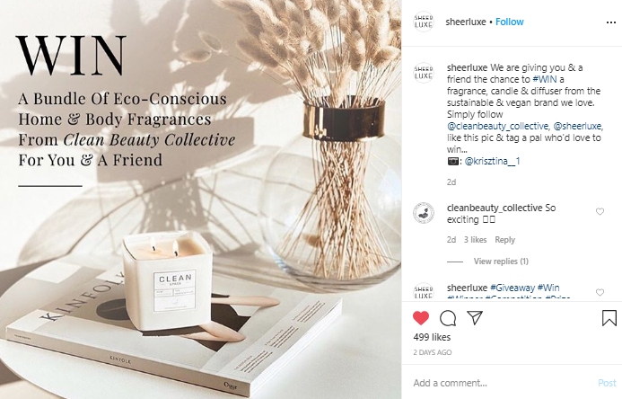The width and height of the screenshot is (622, 399).
Task: Like the sheerluxe hashtag comment heart
Action: [600, 292]
